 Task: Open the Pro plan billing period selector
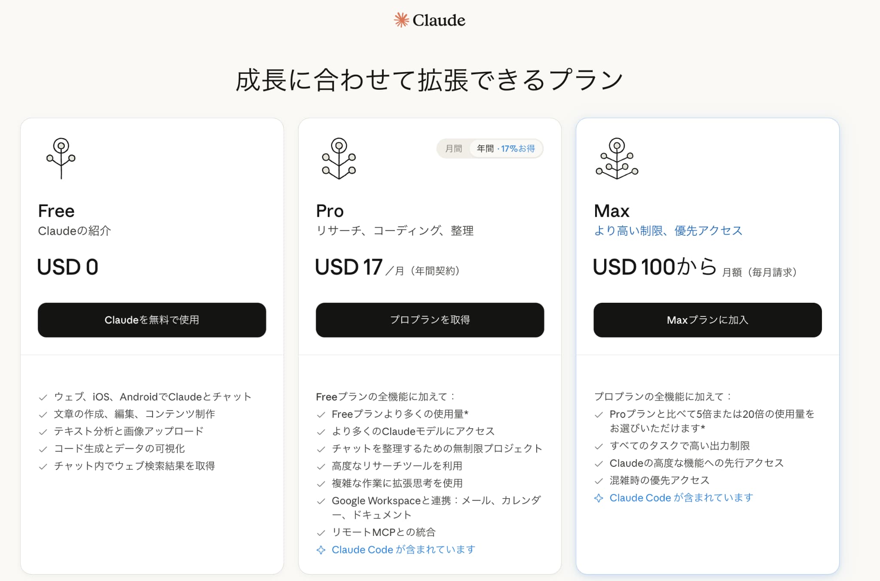pos(490,149)
